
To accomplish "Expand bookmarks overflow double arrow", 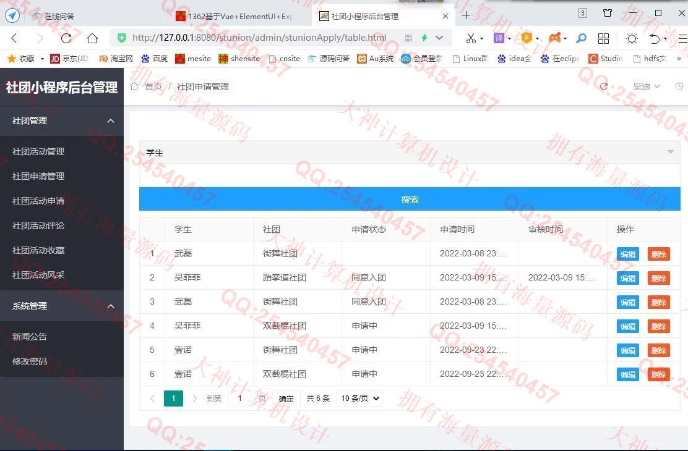I will click(679, 58).
